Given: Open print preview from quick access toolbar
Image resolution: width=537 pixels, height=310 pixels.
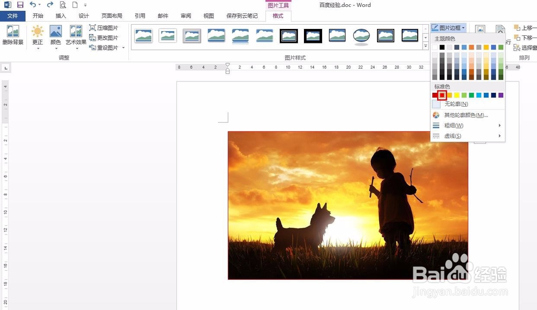Looking at the screenshot, I should click(63, 5).
